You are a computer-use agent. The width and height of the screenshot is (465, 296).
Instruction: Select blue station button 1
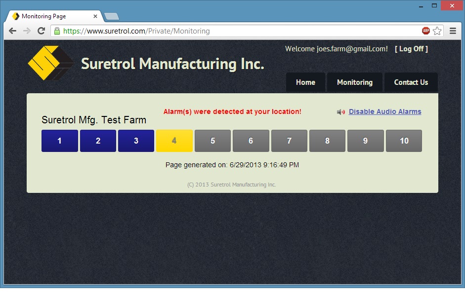click(x=60, y=141)
